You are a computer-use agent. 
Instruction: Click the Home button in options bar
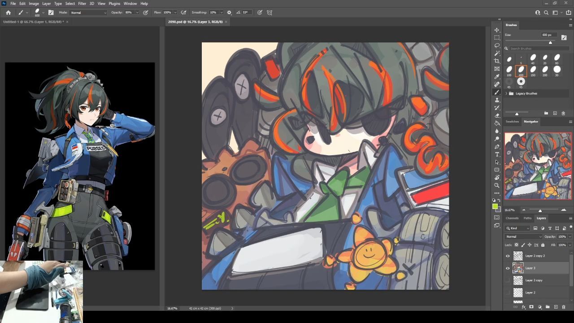click(x=8, y=13)
